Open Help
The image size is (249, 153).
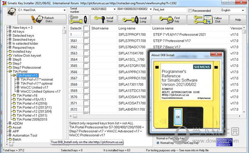[238, 19]
